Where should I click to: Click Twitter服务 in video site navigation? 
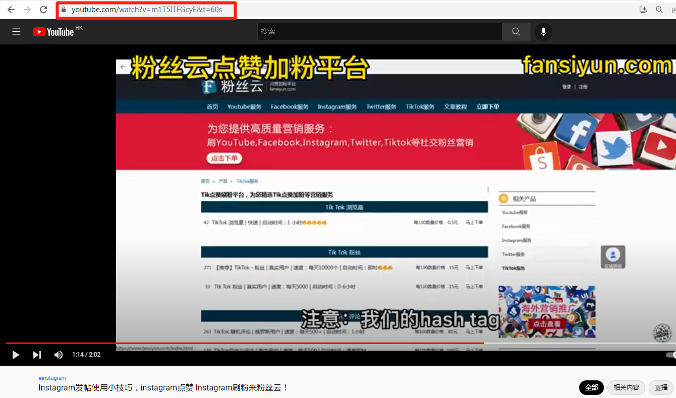tap(381, 107)
